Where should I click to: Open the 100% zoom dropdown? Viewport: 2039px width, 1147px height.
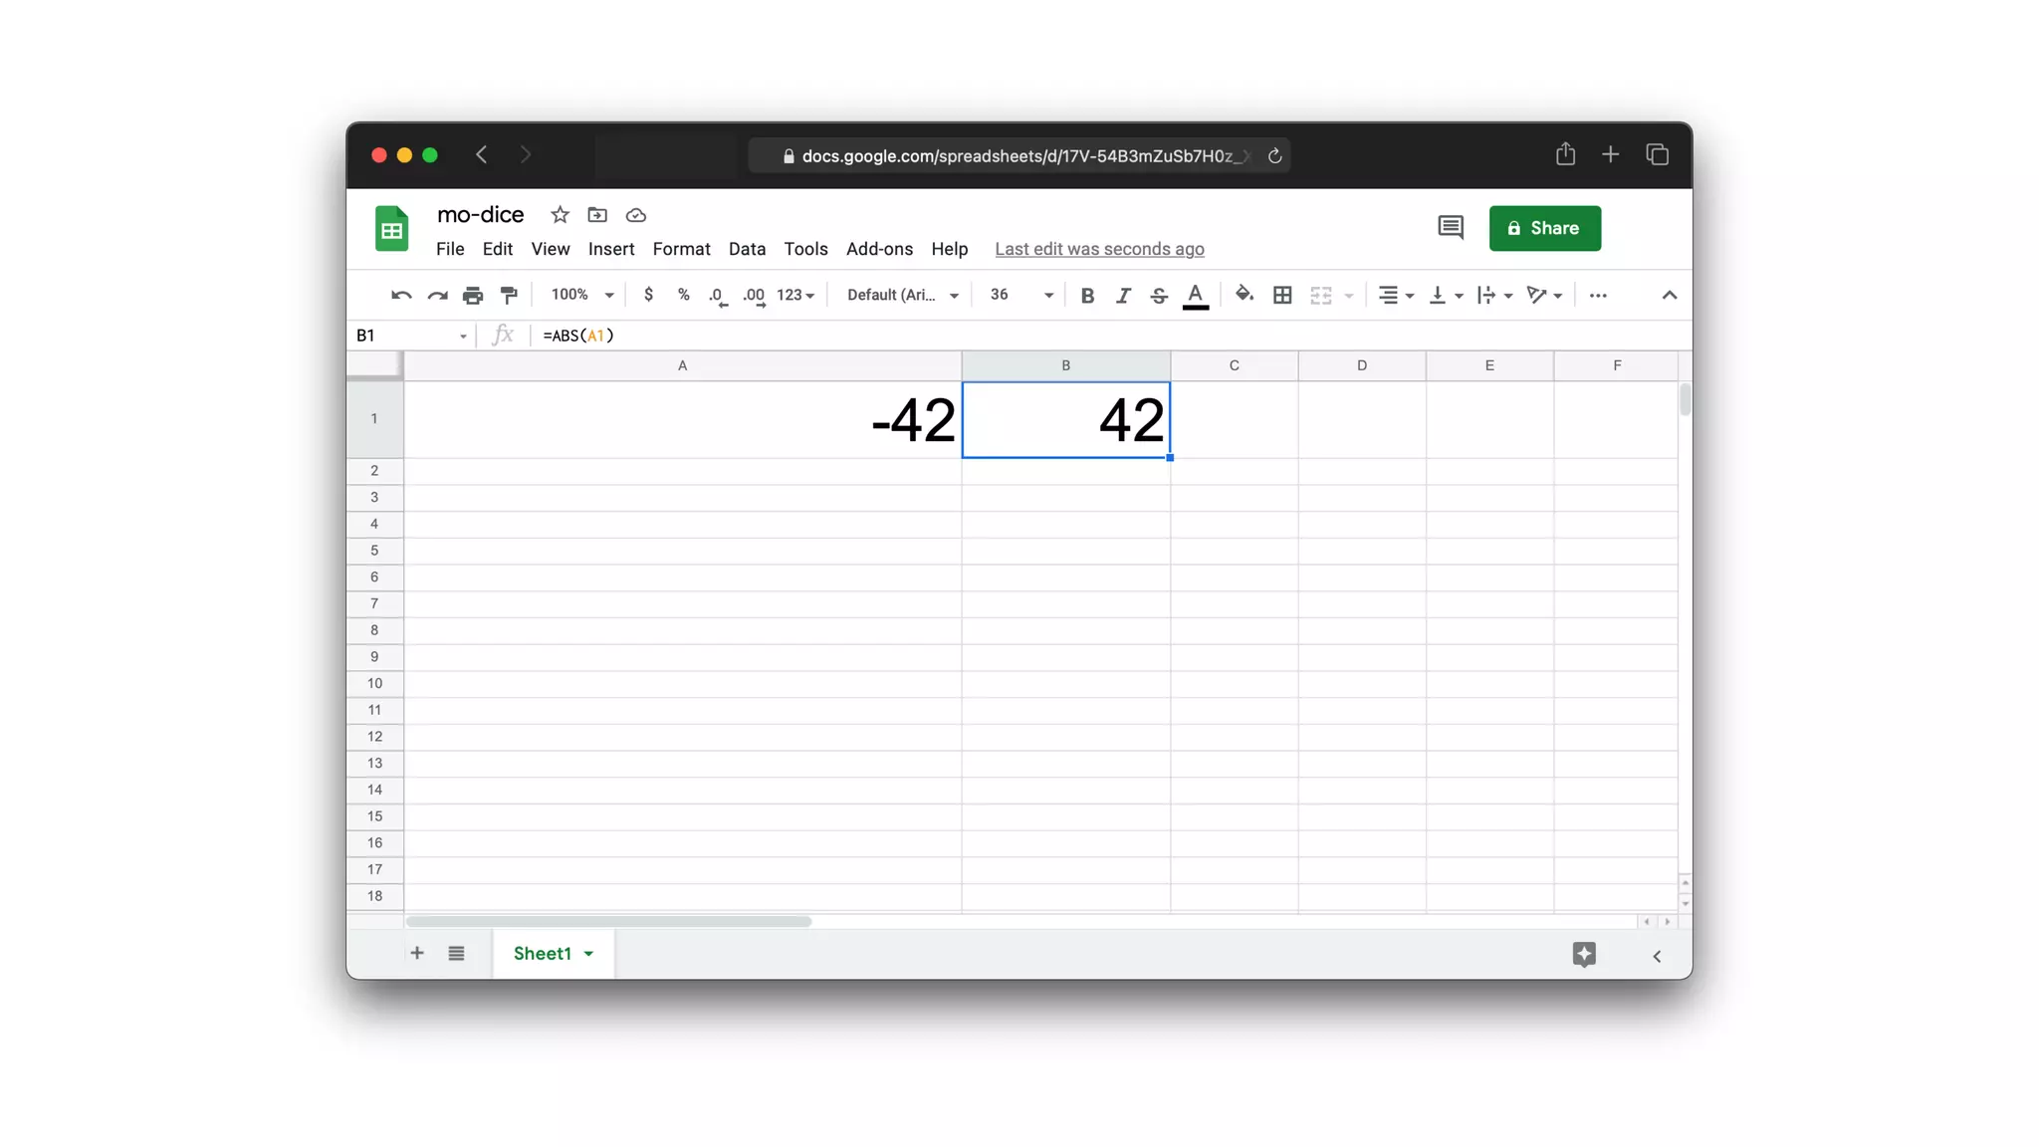point(581,295)
